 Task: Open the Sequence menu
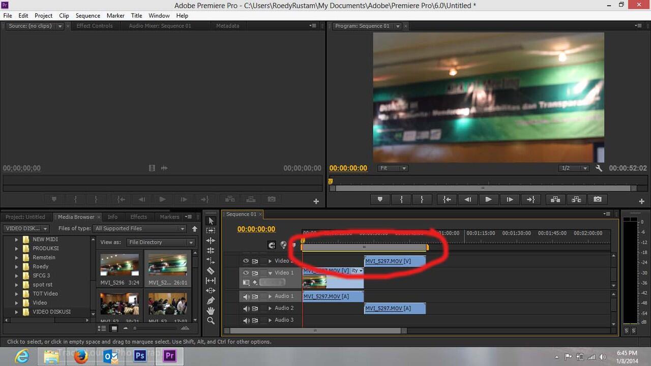tap(87, 16)
